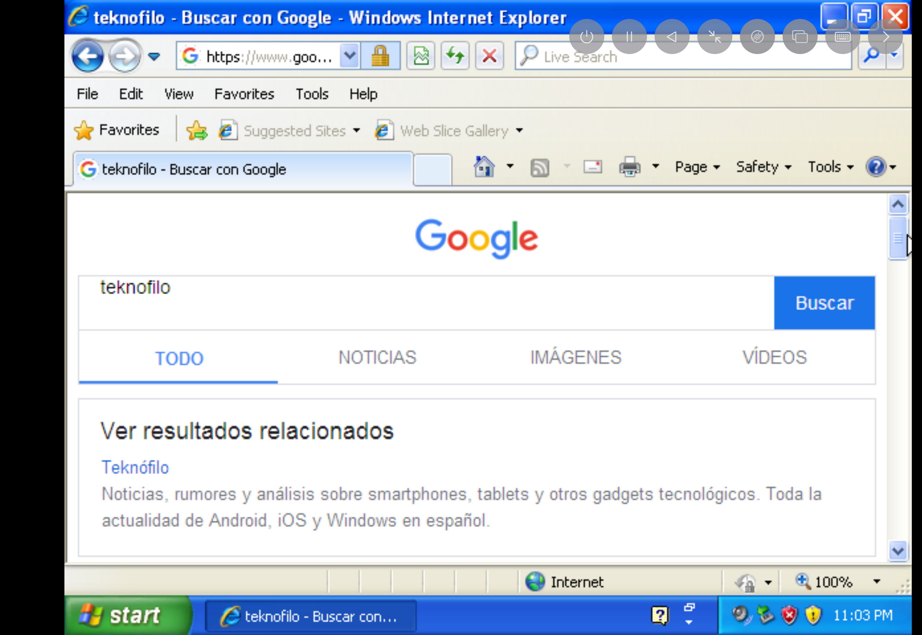This screenshot has height=635, width=922.
Task: Switch to the IMÁGENES tab
Action: pos(576,358)
